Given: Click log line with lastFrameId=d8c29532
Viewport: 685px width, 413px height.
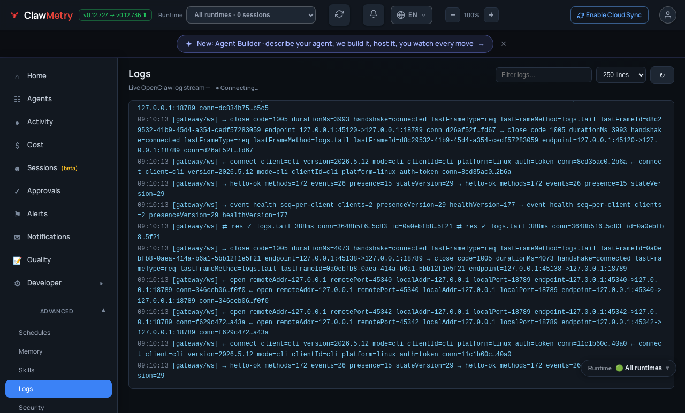Looking at the screenshot, I should [400, 135].
